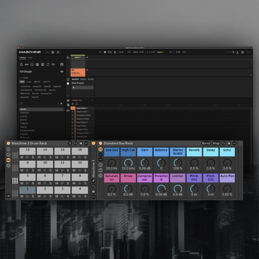Adjust the Maschine master volume slider
The image size is (259, 259).
pyautogui.click(x=230, y=52)
